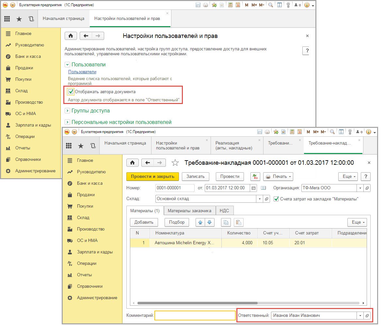Image resolution: width=383 pixels, height=325 pixels.
Task: Open favorites star in back window toolbar
Action: [19, 19]
